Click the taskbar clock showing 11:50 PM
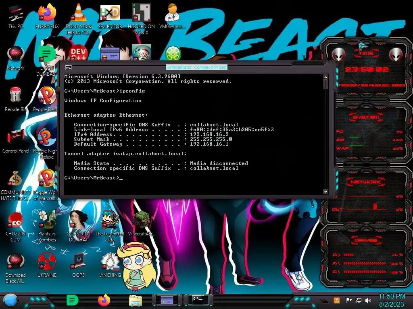This screenshot has height=309, width=413. (391, 300)
